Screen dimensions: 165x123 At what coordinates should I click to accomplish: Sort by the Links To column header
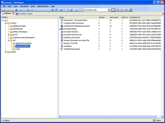click(x=125, y=17)
